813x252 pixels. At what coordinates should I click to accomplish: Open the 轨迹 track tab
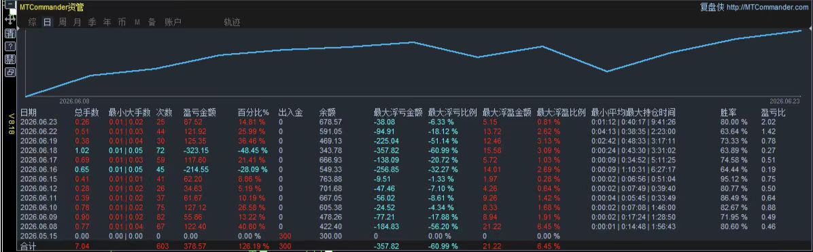[x=232, y=22]
